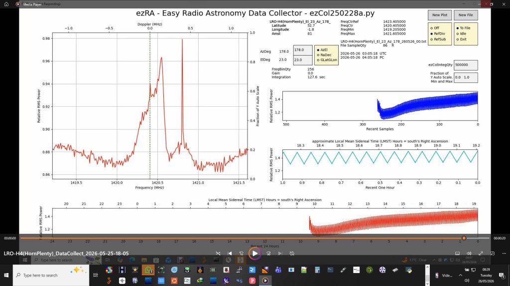Viewport: 510px width, 286px height.
Task: Skip forward thirty seconds
Action: click(268, 253)
